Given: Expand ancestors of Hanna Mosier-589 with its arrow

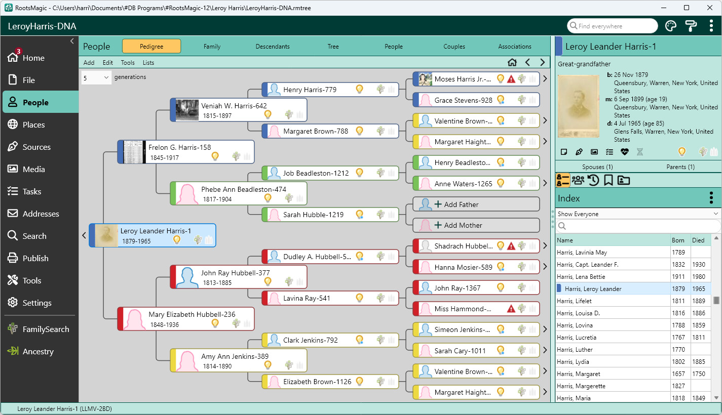Looking at the screenshot, I should click(x=545, y=267).
